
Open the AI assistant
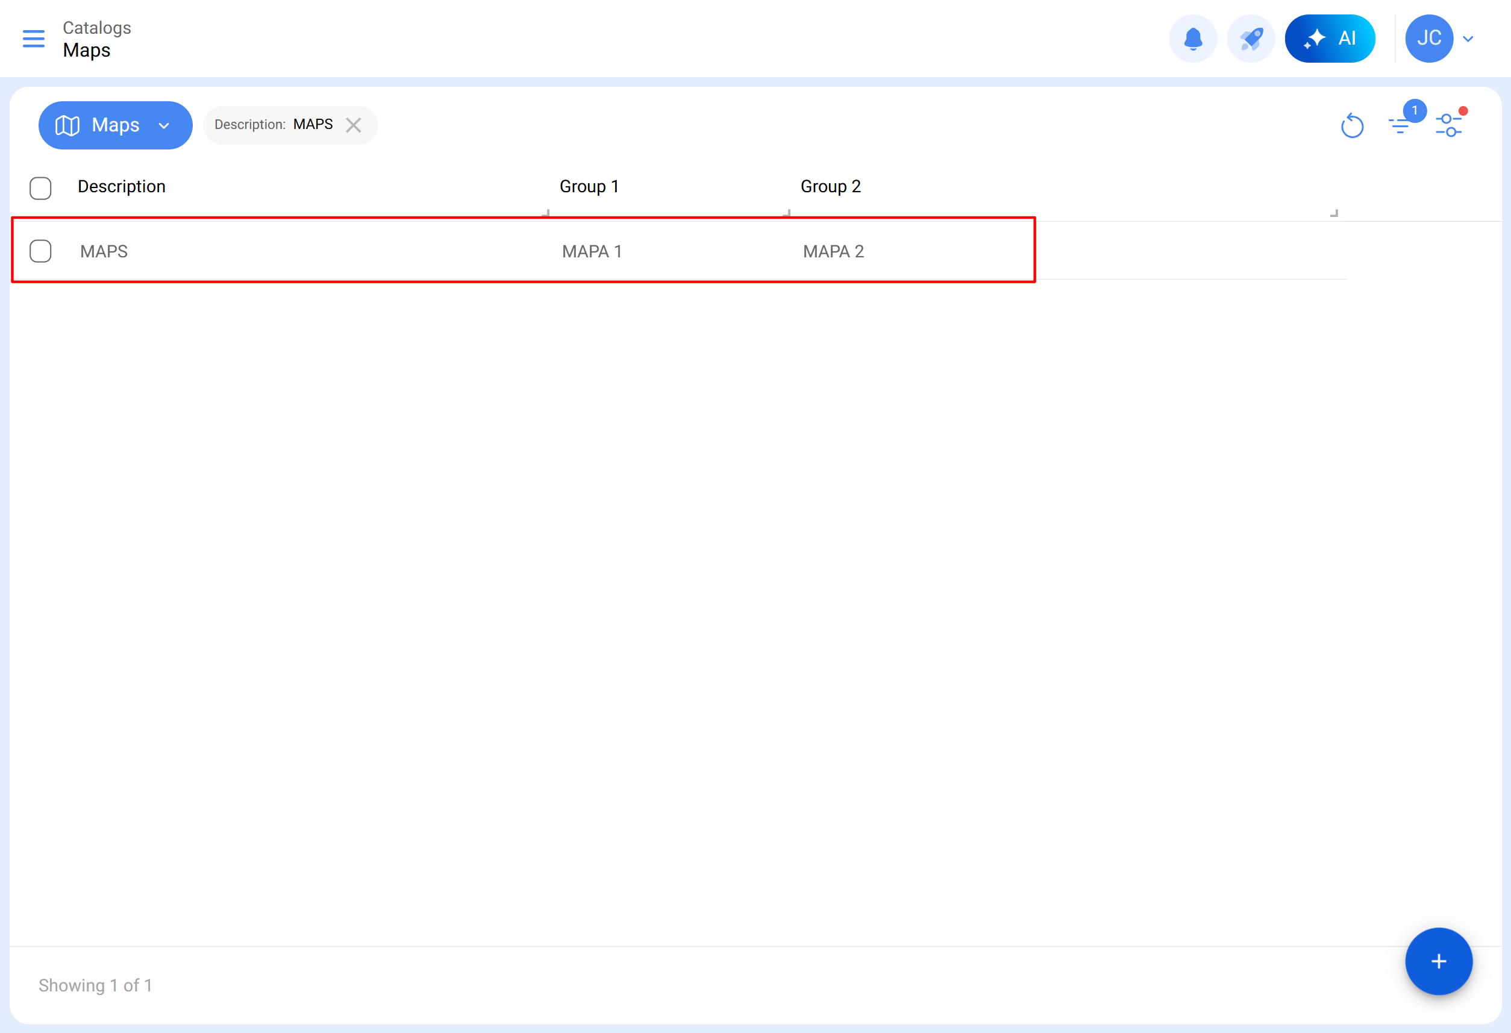[x=1329, y=39]
